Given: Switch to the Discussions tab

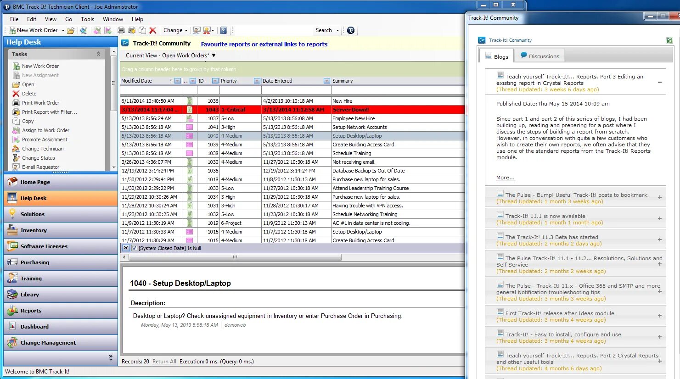Looking at the screenshot, I should coord(540,56).
